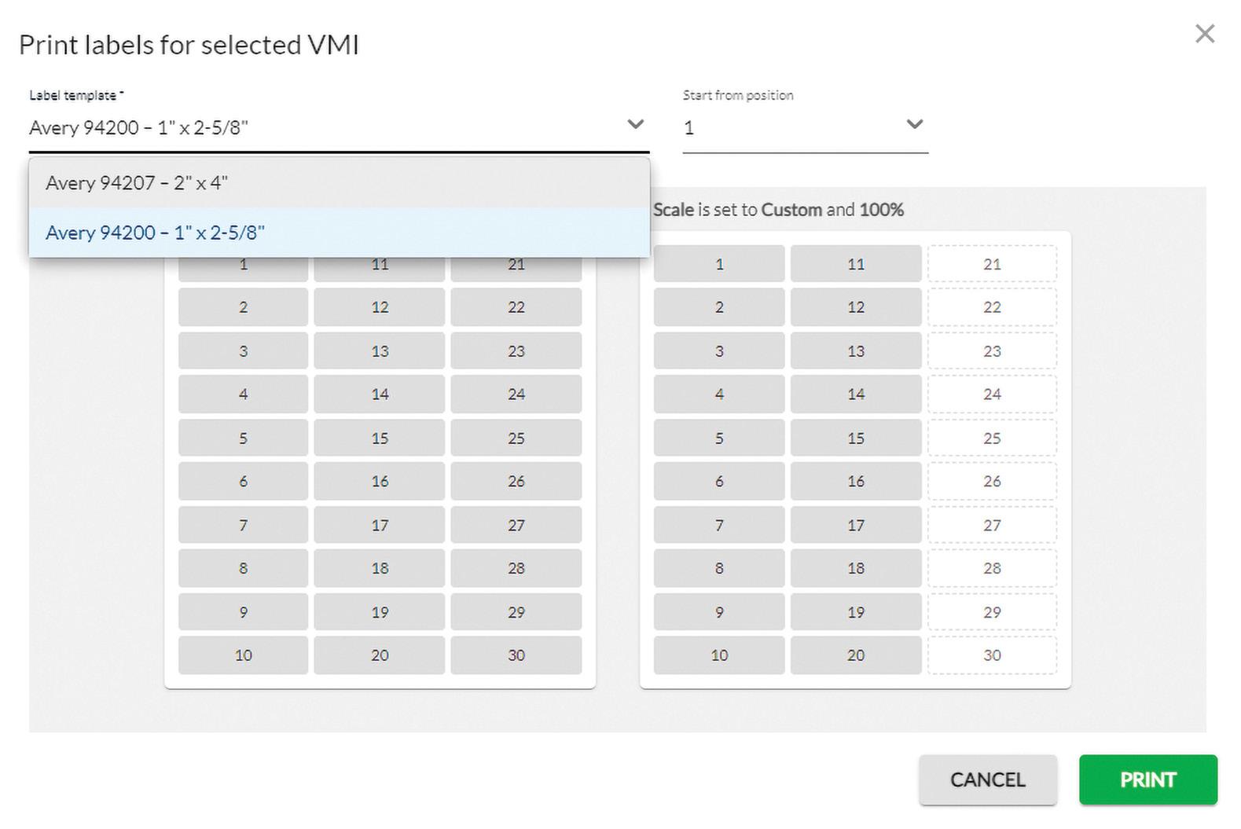Expand the Start from position dropdown
The height and width of the screenshot is (829, 1241).
(914, 124)
